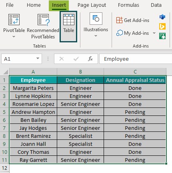Click the Employee header cell
Image resolution: width=172 pixels, height=173 pixels.
(x=33, y=80)
